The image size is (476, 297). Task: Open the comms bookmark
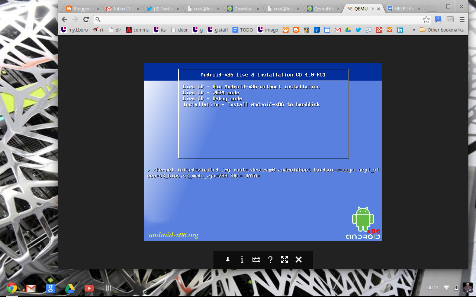click(137, 30)
